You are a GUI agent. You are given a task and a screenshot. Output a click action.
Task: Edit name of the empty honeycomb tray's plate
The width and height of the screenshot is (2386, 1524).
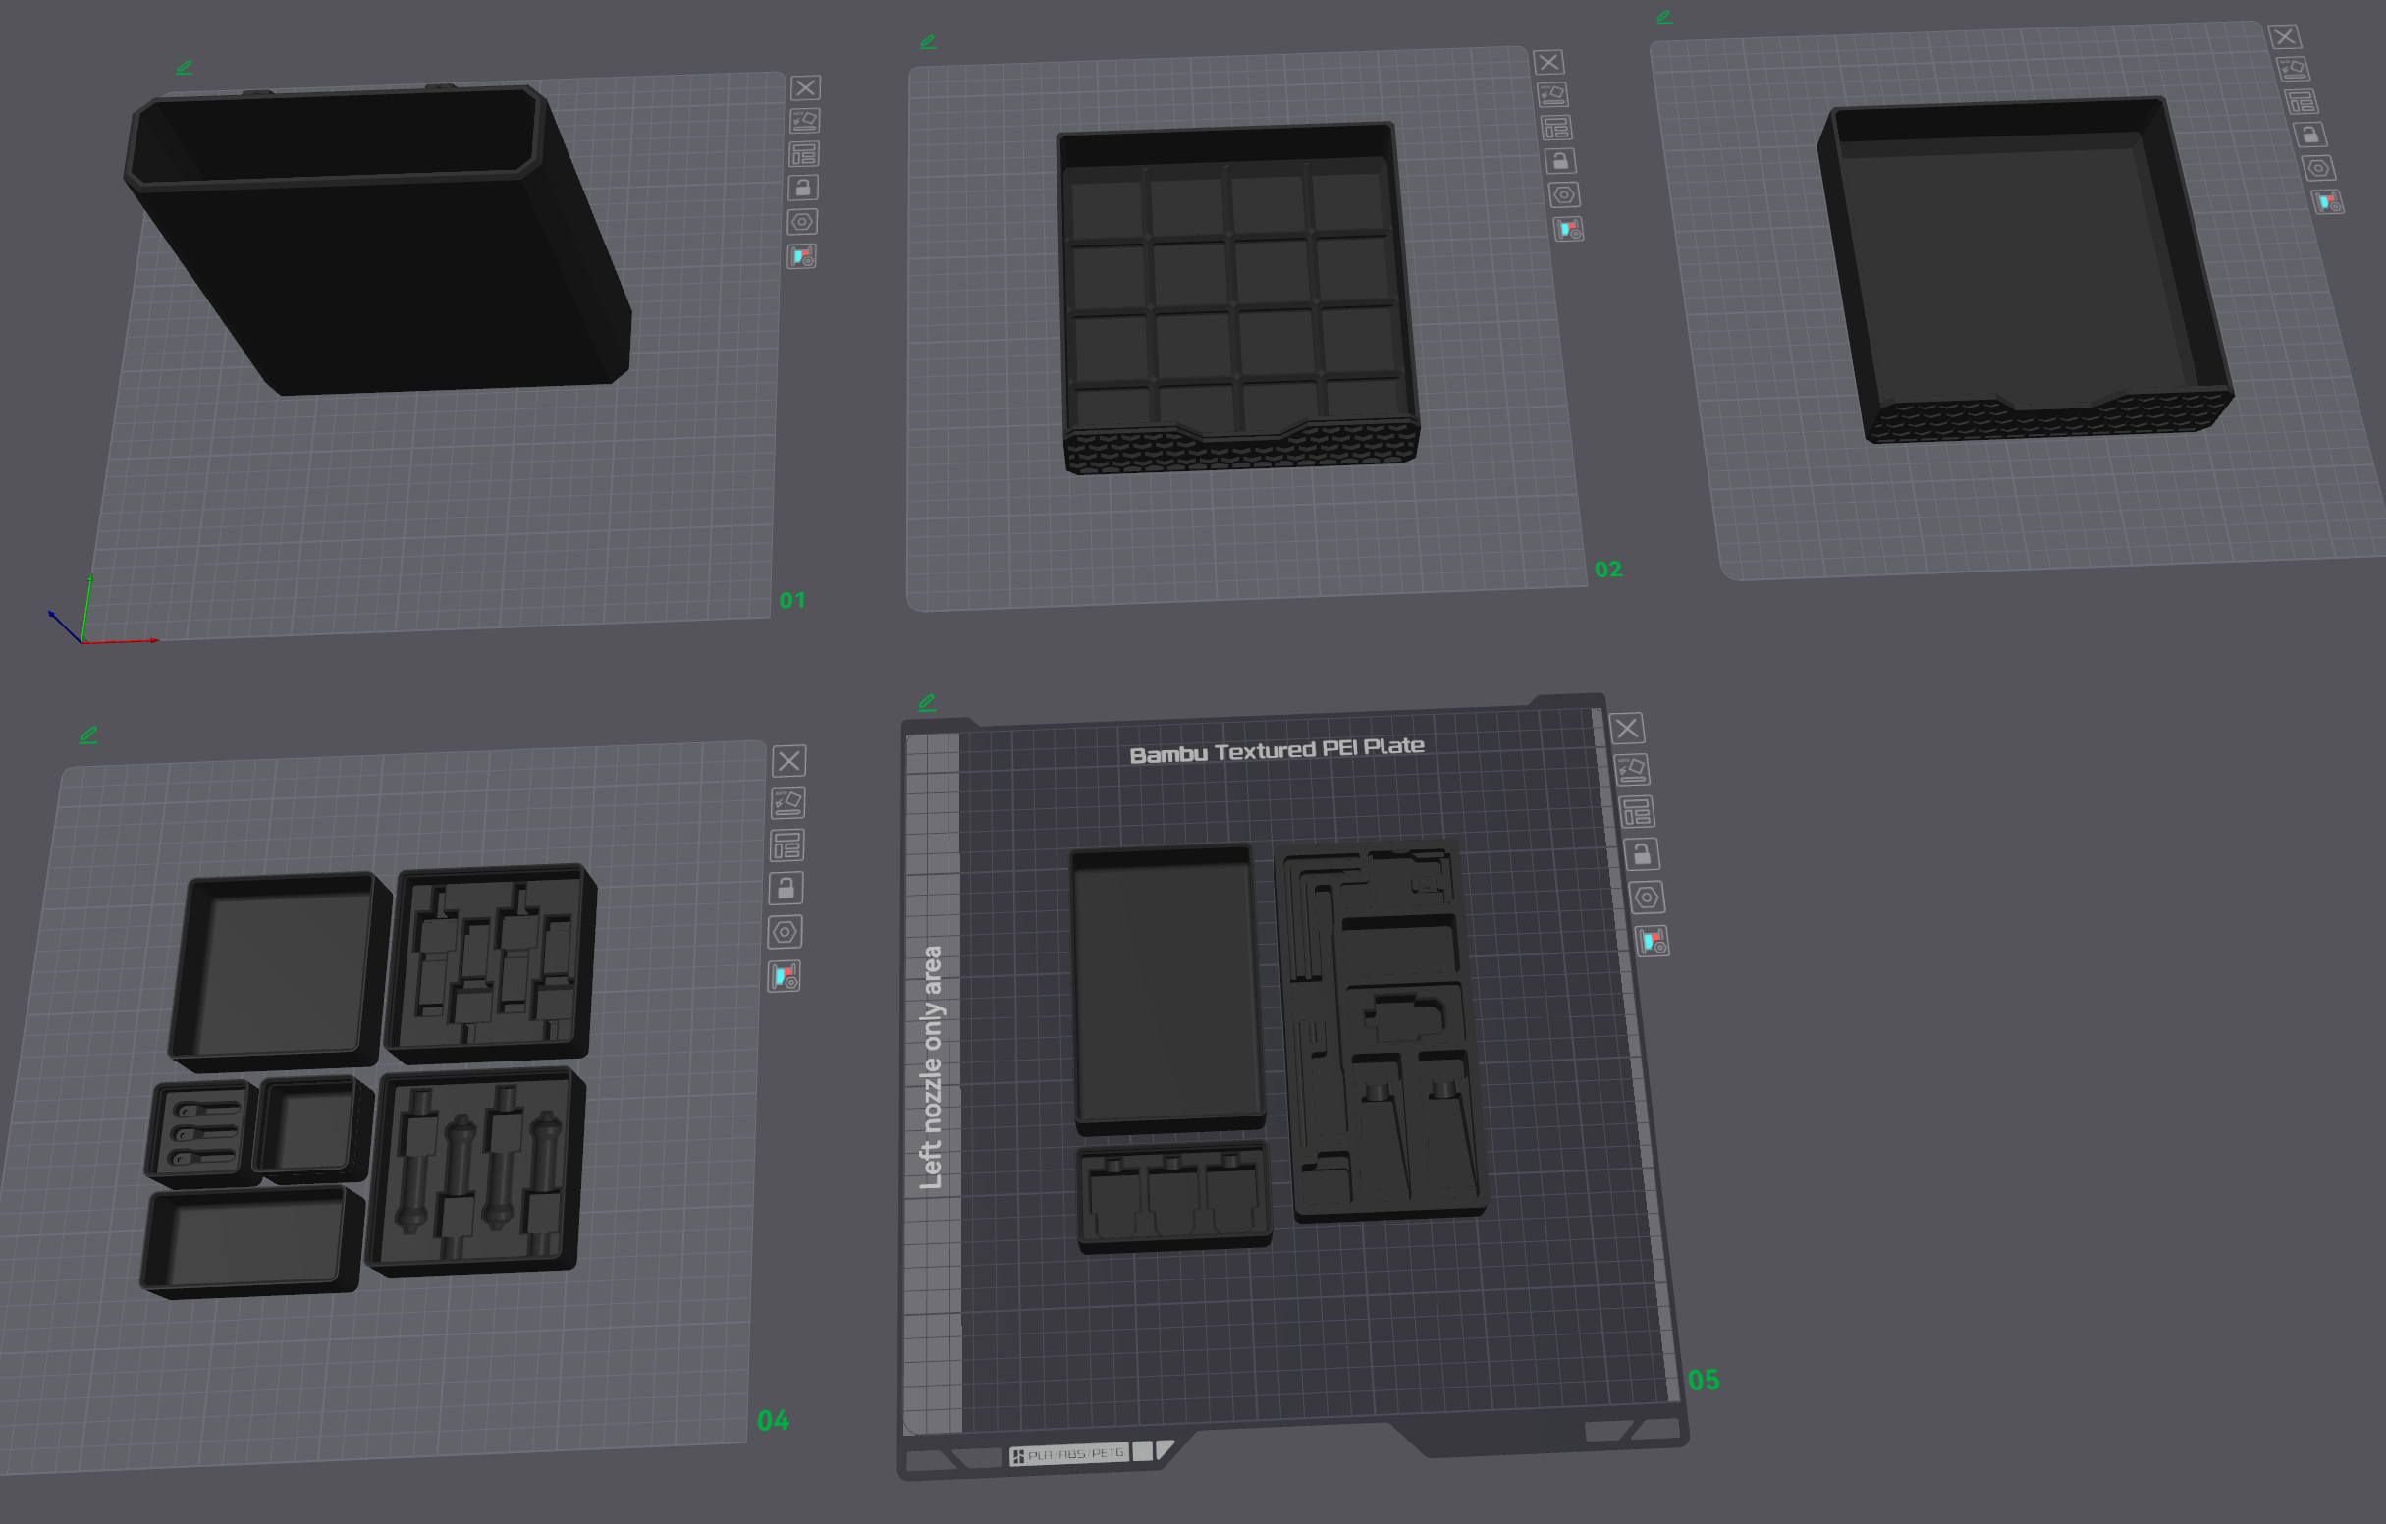pyautogui.click(x=1664, y=17)
